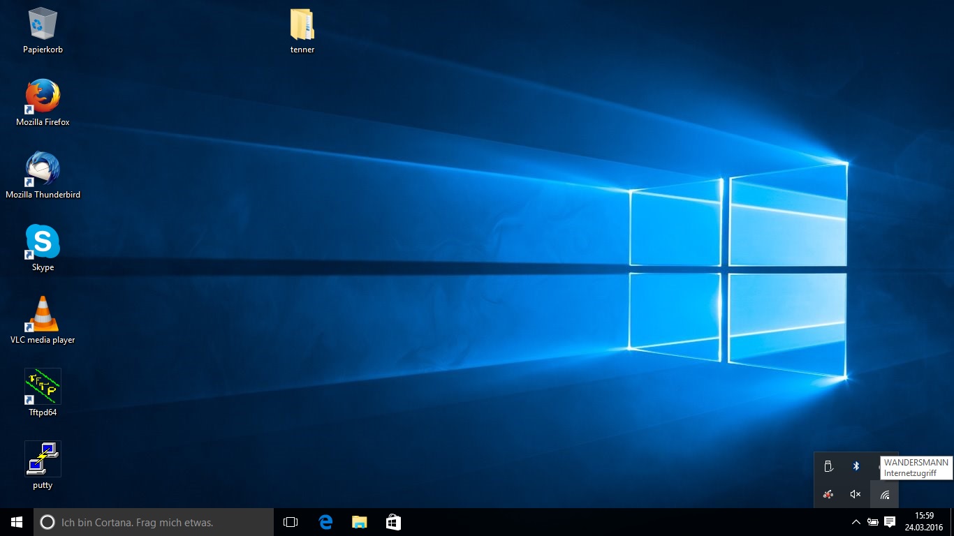The height and width of the screenshot is (536, 954).
Task: Open File Explorer from the taskbar
Action: (359, 522)
